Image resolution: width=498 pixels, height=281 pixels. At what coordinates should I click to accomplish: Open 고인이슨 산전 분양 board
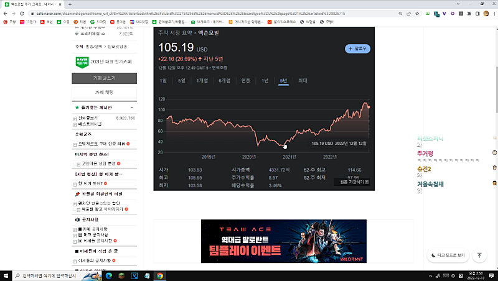98,164
